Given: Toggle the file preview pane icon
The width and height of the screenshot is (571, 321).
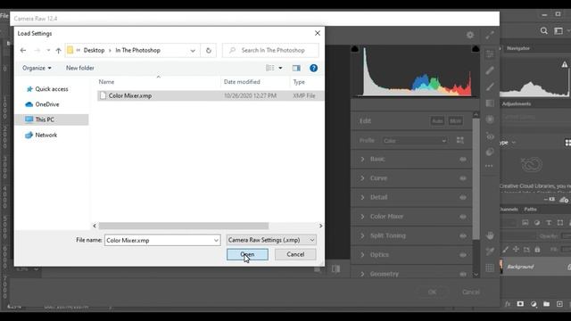Looking at the screenshot, I should 296,68.
